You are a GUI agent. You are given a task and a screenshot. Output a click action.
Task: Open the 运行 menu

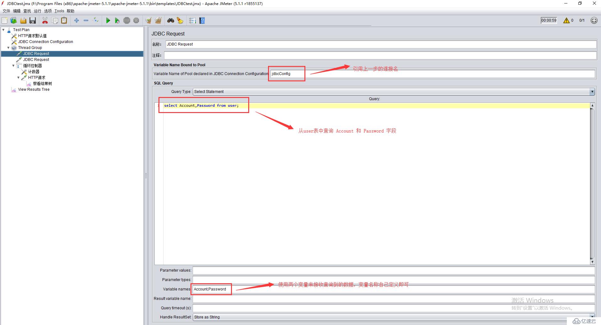pos(37,11)
